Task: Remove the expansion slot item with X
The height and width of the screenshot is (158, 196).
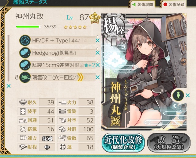Action: [x=188, y=95]
